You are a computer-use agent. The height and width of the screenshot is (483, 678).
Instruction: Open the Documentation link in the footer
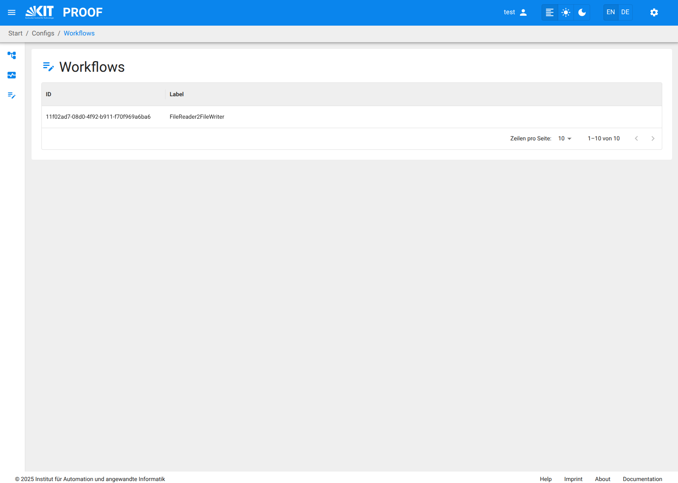643,479
